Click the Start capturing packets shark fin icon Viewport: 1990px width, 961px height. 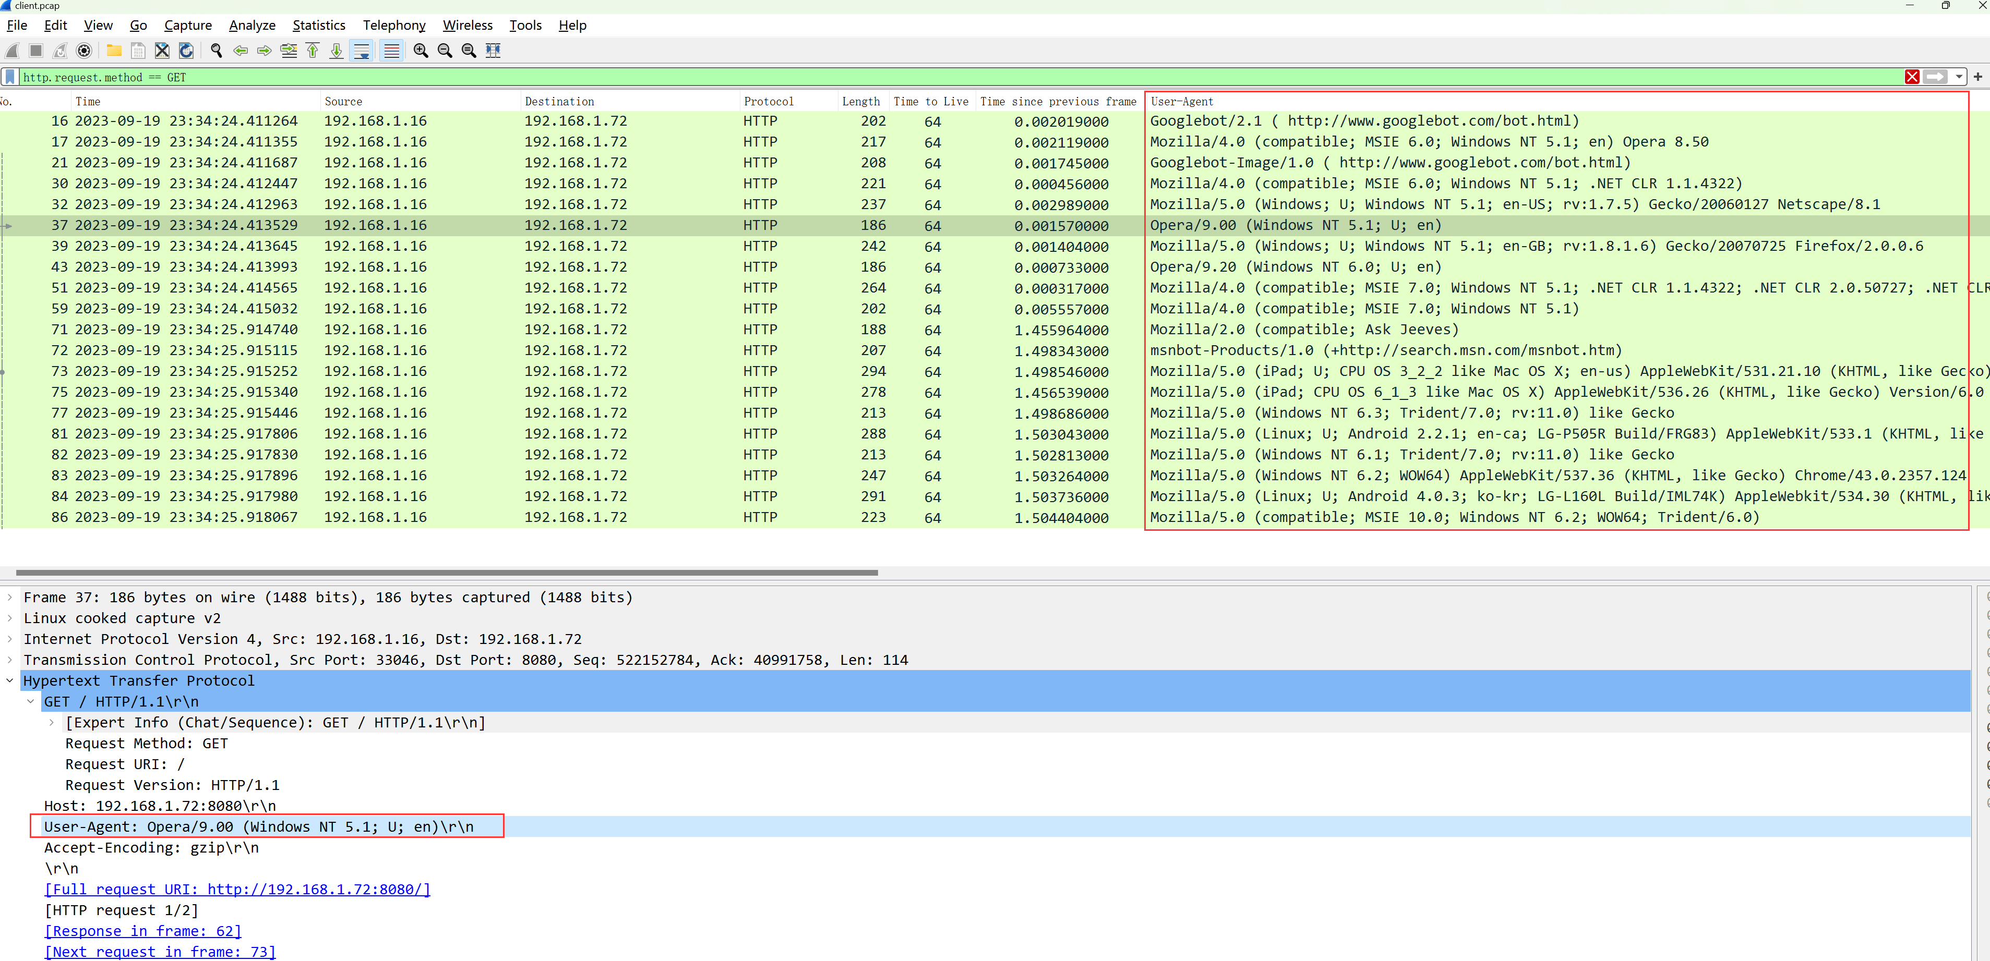coord(13,51)
